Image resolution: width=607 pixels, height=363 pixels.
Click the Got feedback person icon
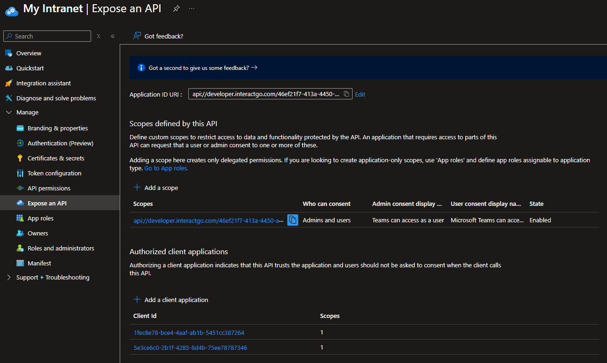[x=137, y=36]
